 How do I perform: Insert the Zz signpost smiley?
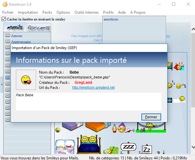(146, 149)
